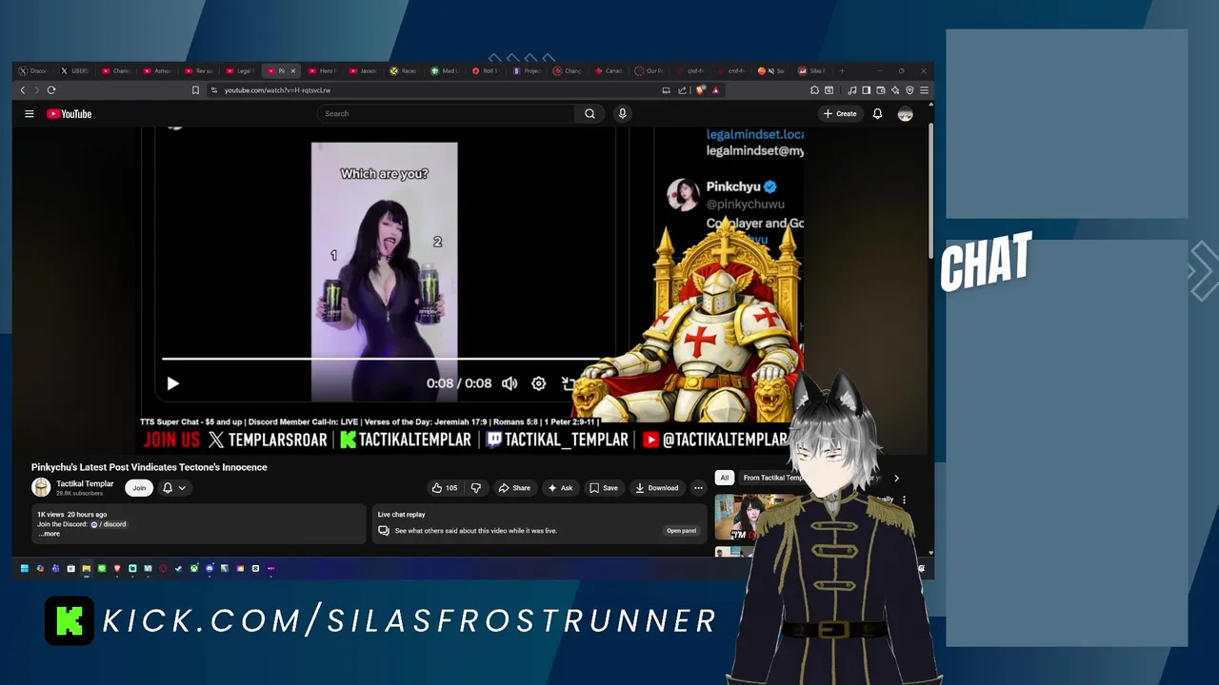Open the Brave Rewards triangle icon
This screenshot has height=685, width=1219.
(x=715, y=90)
